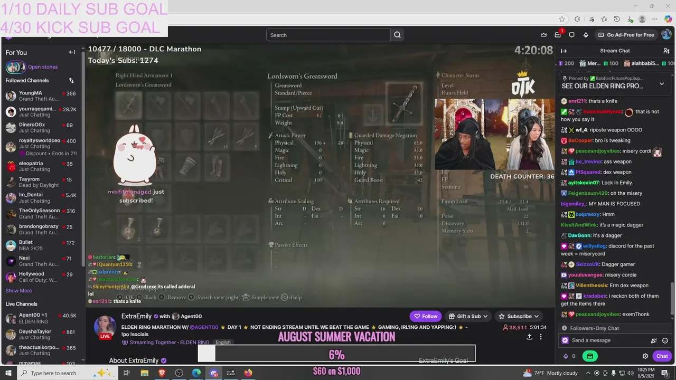Open the system tray notification center
Viewport: 676px width, 380px height.
click(665, 373)
